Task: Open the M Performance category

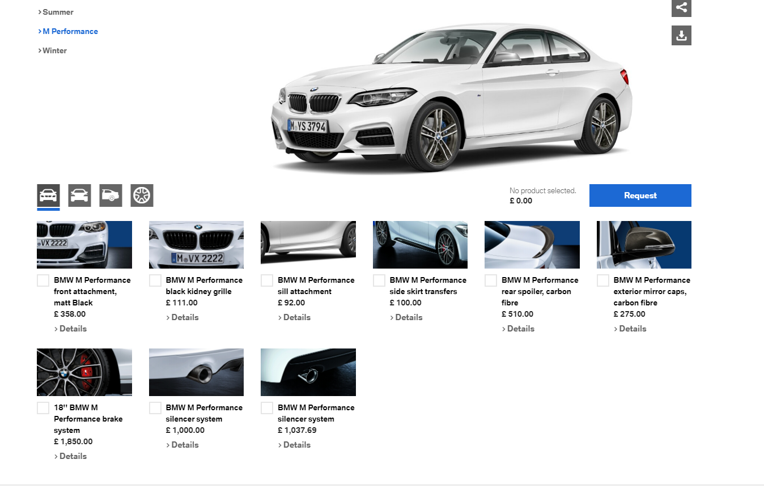Action: point(68,31)
